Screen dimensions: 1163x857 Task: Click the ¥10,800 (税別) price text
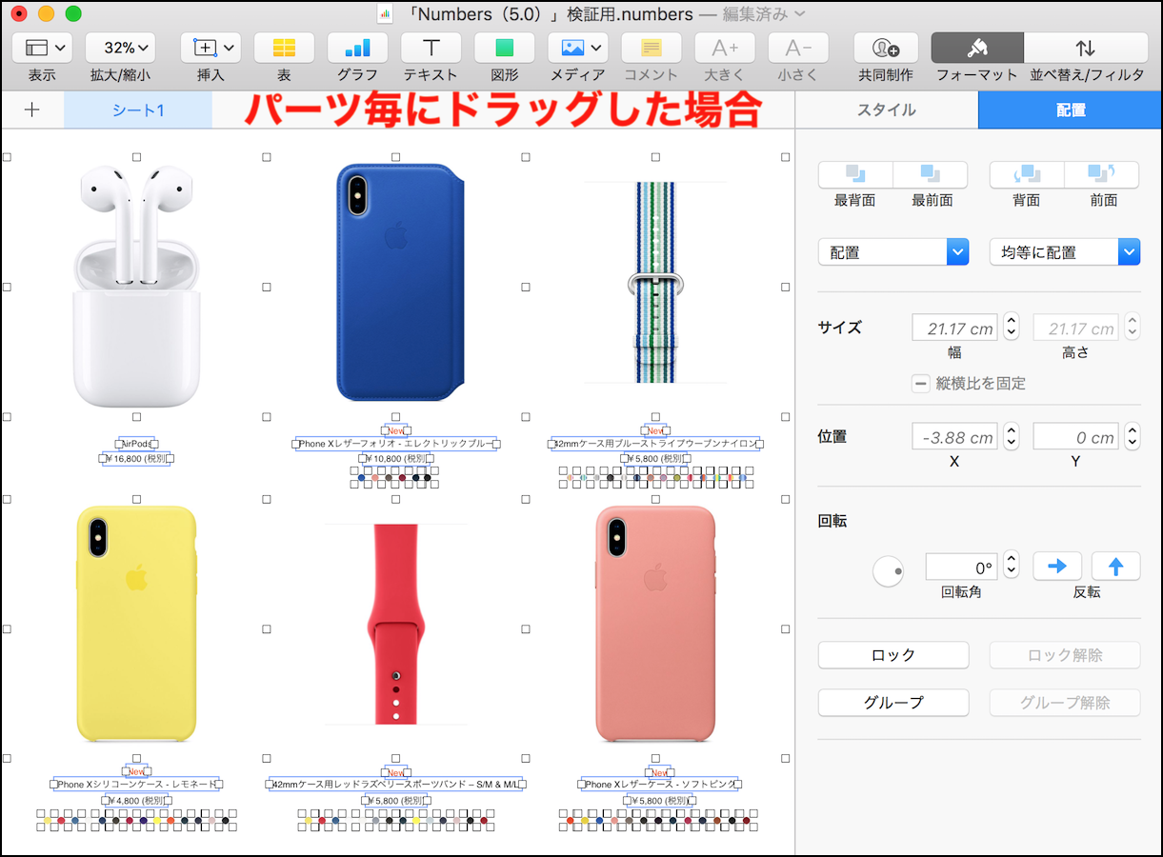(x=396, y=458)
